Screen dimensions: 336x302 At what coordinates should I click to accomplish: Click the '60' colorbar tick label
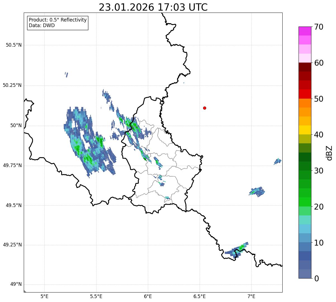[x=318, y=63]
